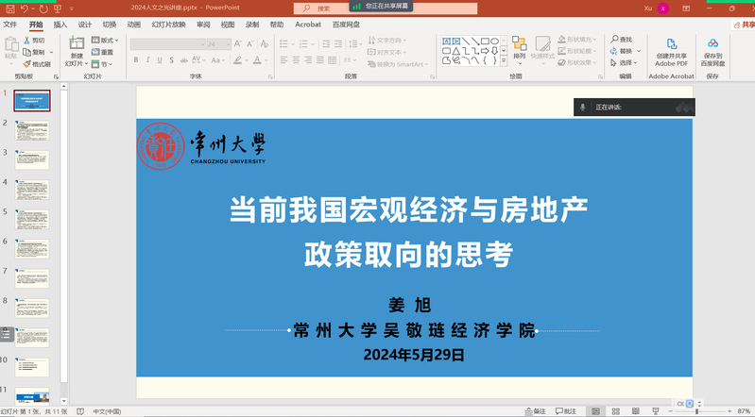The width and height of the screenshot is (755, 417).
Task: Click the Find icon in editing group
Action: (x=625, y=39)
